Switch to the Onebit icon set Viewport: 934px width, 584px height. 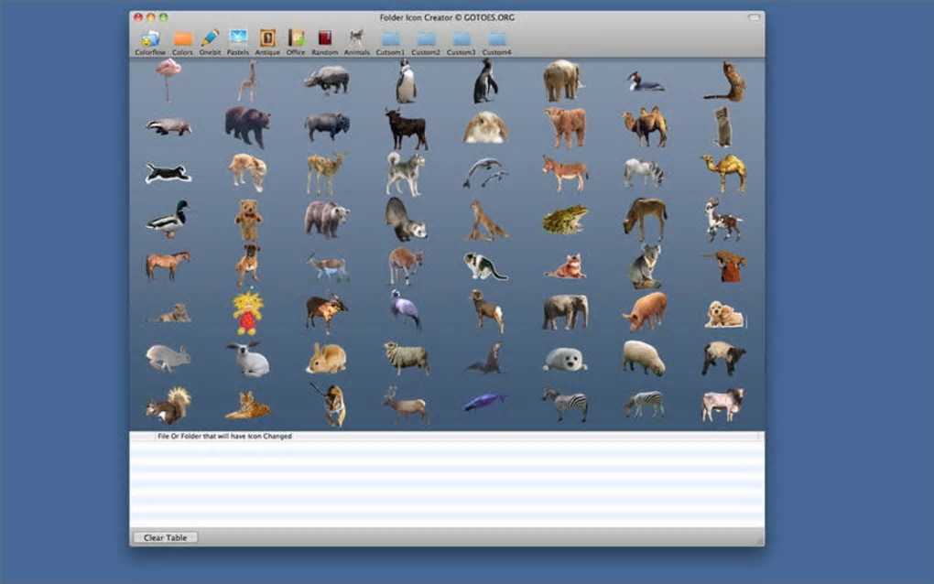coord(210,39)
